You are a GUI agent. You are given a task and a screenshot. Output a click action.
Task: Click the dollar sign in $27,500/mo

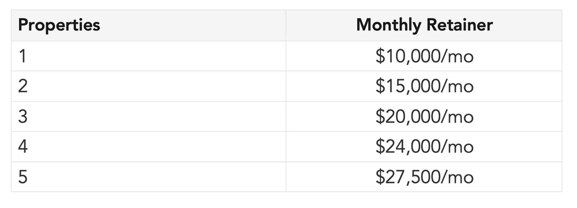380,177
